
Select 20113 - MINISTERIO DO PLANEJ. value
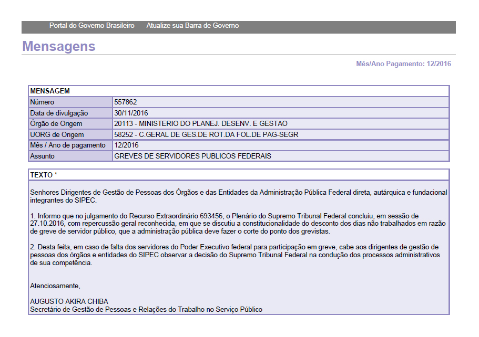201,123
